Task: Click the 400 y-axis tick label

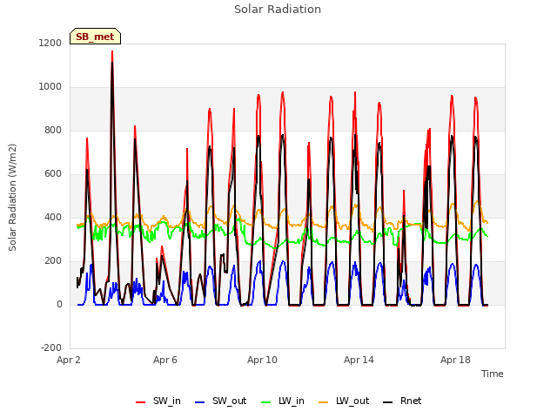Action: (53, 217)
